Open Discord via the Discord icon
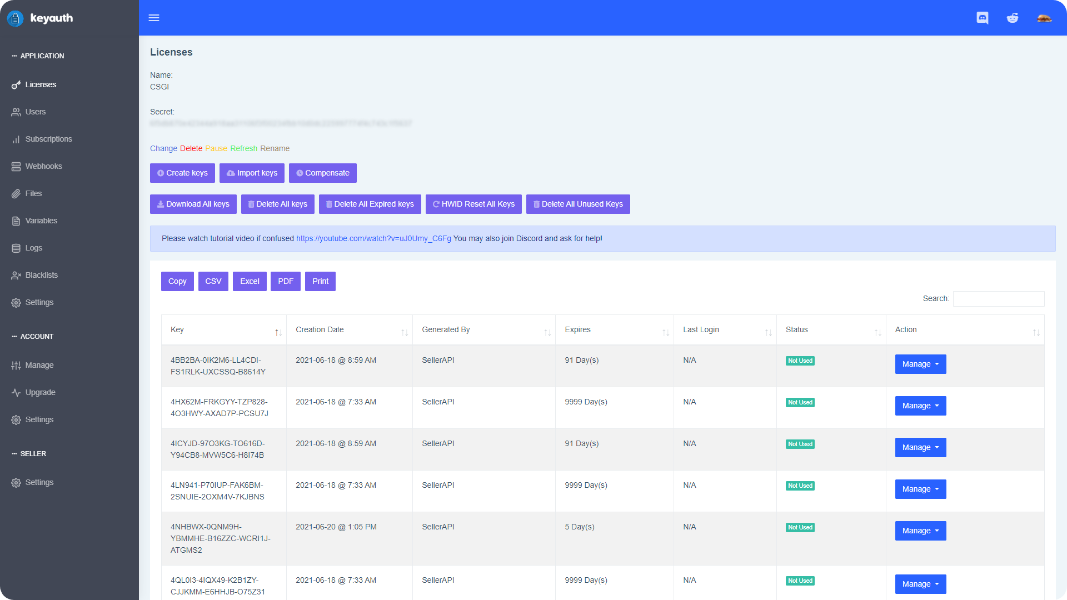The height and width of the screenshot is (600, 1067). [983, 18]
